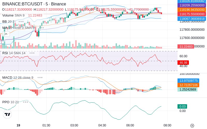Click the red RSI 46.98 value tag
This screenshot has width=207, height=129.
click(x=183, y=62)
